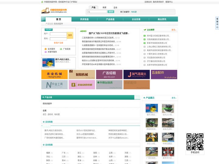Screen dimensions: 219x164
Task: Click the green 搜索 button
Action: tap(111, 12)
